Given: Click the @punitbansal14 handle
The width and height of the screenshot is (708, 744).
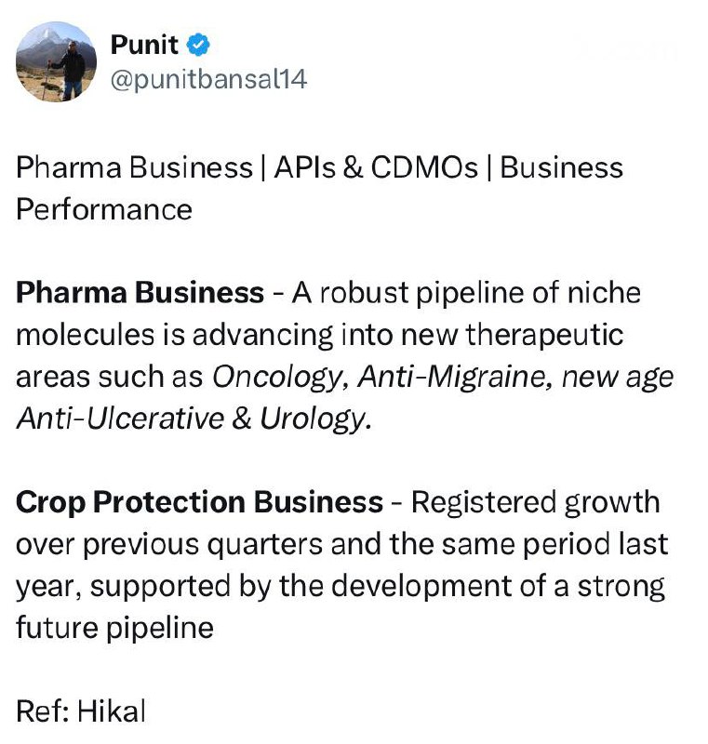Looking at the screenshot, I should [x=207, y=80].
